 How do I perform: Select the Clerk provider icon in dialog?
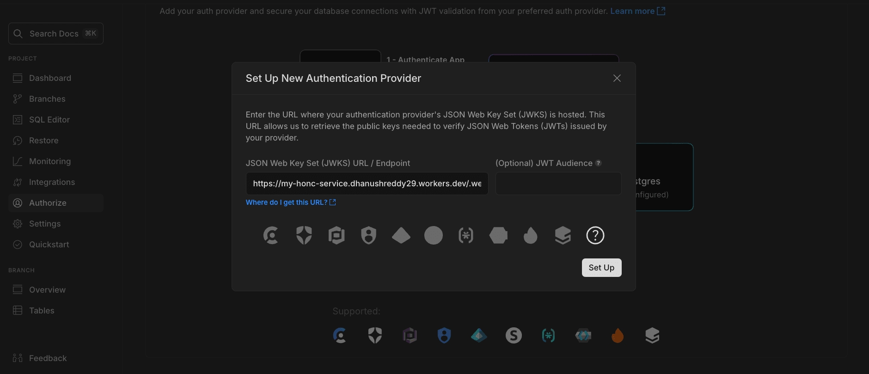tap(271, 235)
